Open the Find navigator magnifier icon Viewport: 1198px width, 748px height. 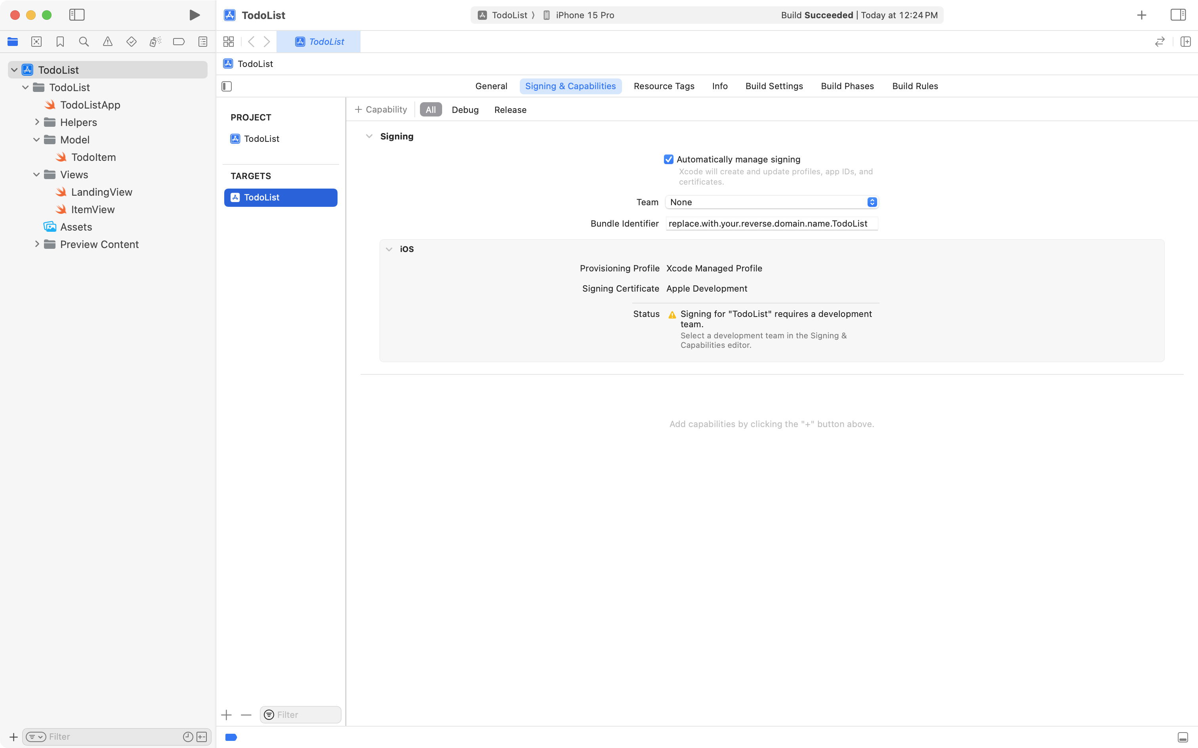84,42
